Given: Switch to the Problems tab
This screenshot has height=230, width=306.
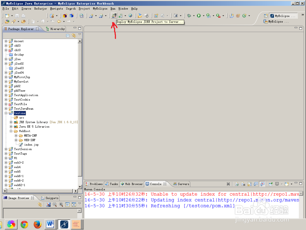Looking at the screenshot, I should pyautogui.click(x=94, y=184).
